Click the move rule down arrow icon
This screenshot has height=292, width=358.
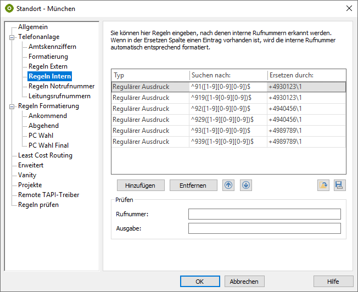(246, 185)
